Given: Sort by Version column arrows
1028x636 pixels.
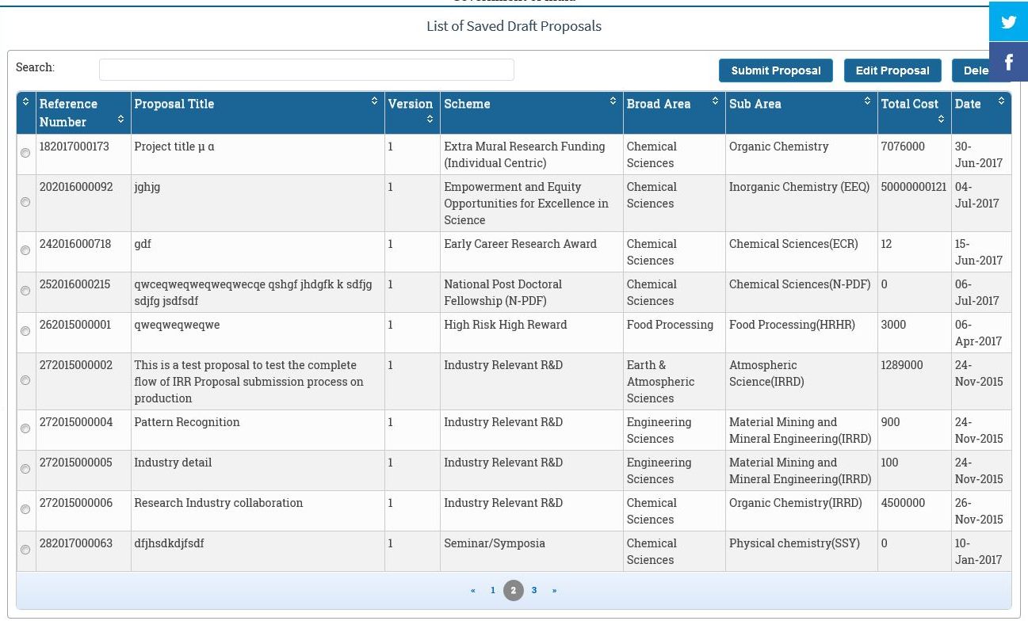Looking at the screenshot, I should 430,120.
